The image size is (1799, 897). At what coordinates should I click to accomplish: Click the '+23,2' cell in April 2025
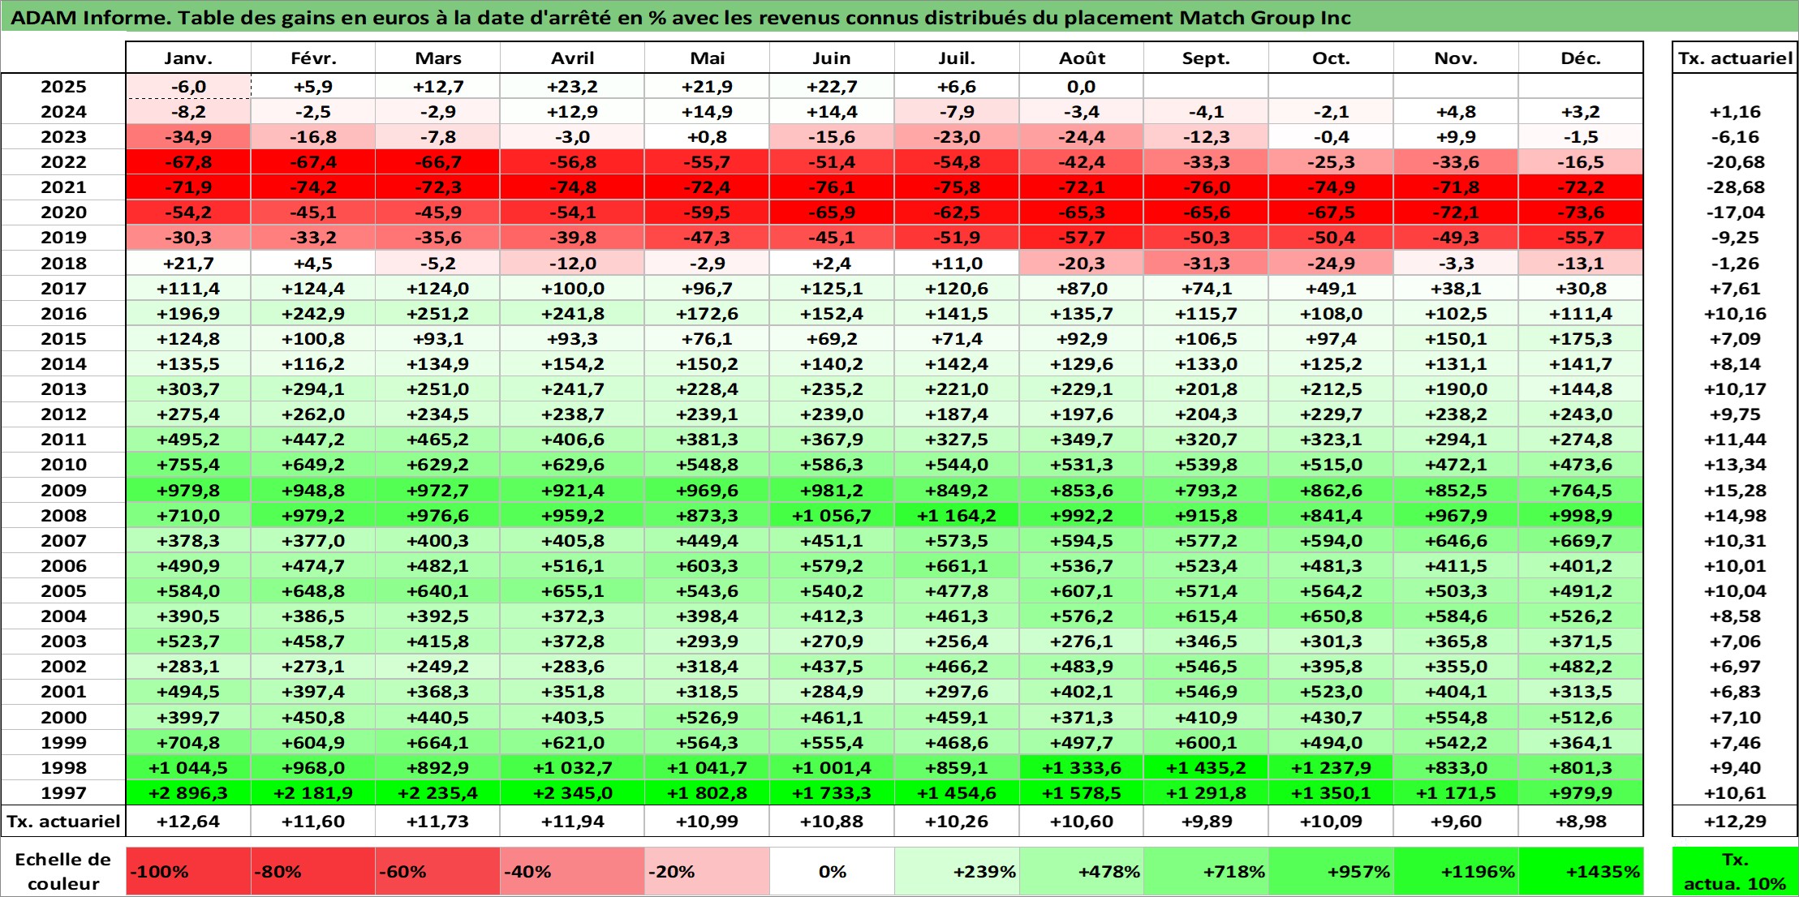pyautogui.click(x=572, y=86)
